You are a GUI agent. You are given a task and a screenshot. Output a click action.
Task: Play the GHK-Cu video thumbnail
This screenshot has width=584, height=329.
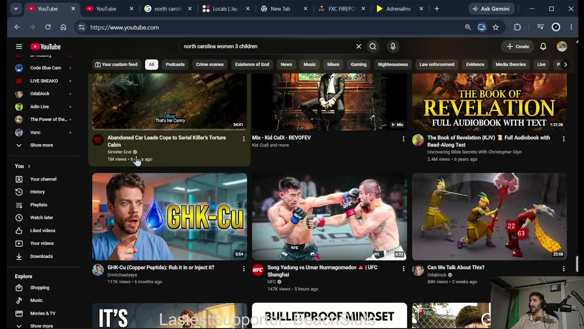170,217
